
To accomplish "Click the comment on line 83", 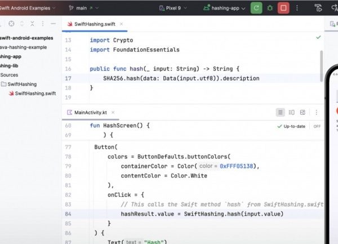I will click(222, 205).
